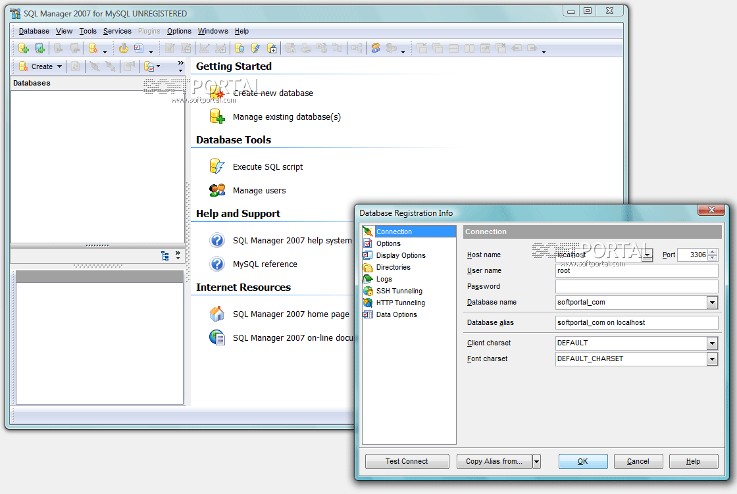Click the Database alias input field
737x494 pixels.
coord(637,322)
